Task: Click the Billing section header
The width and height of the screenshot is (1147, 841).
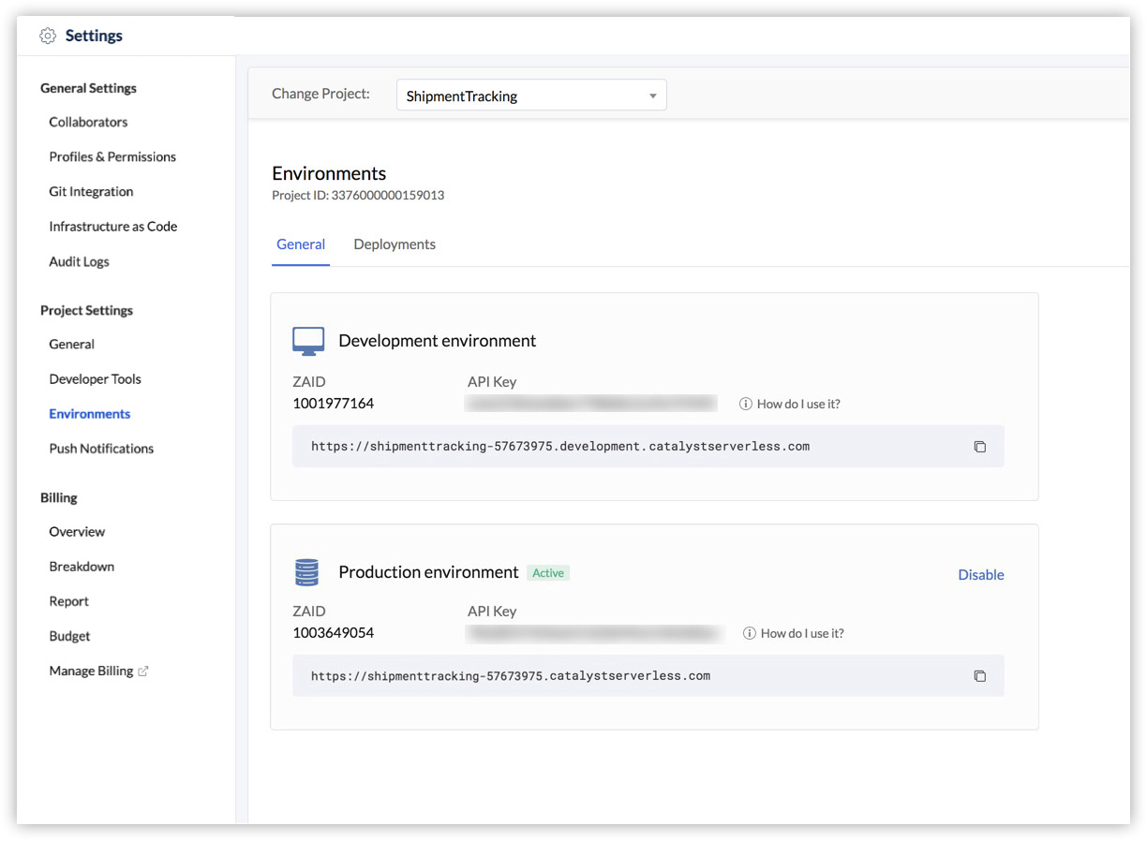Action: tap(58, 497)
